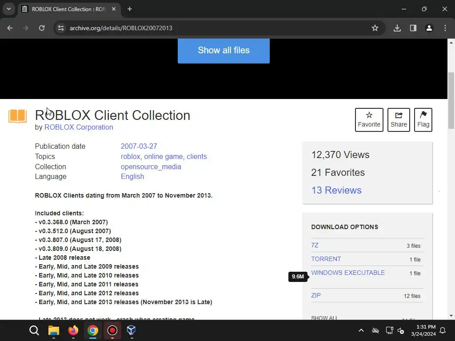Click the ROBLOX Client Collection heading

pyautogui.click(x=112, y=115)
